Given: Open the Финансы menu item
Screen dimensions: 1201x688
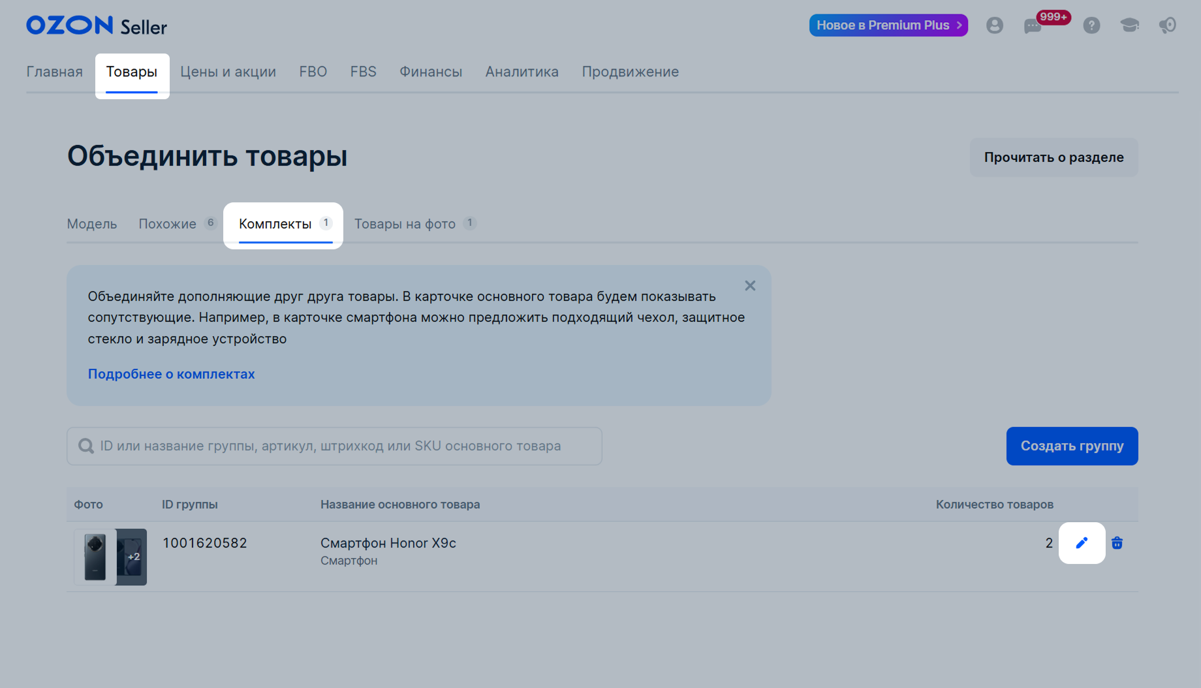Looking at the screenshot, I should 431,72.
